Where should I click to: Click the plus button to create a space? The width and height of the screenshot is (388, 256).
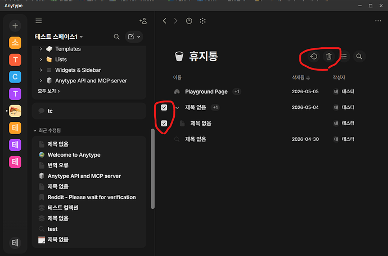(15, 26)
